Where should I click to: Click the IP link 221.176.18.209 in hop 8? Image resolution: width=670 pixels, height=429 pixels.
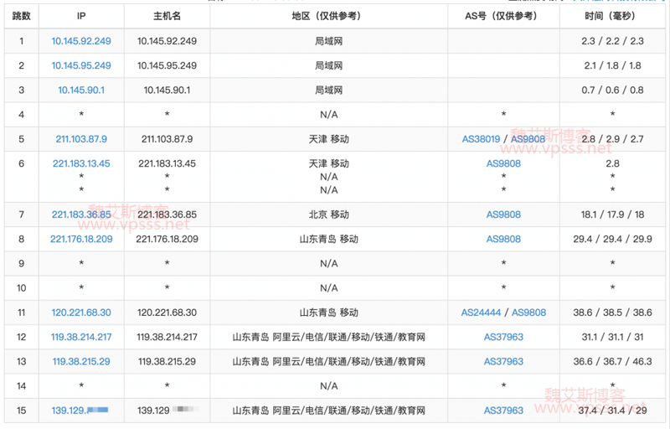pyautogui.click(x=81, y=239)
